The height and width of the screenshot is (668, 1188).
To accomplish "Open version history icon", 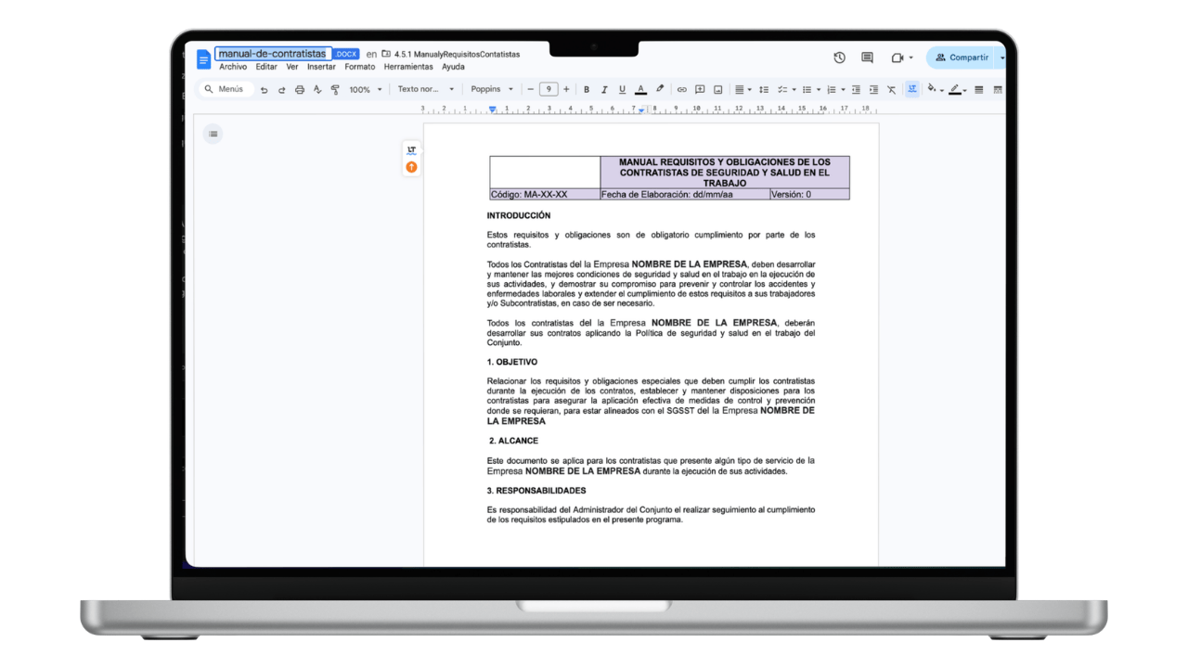I will [x=839, y=57].
